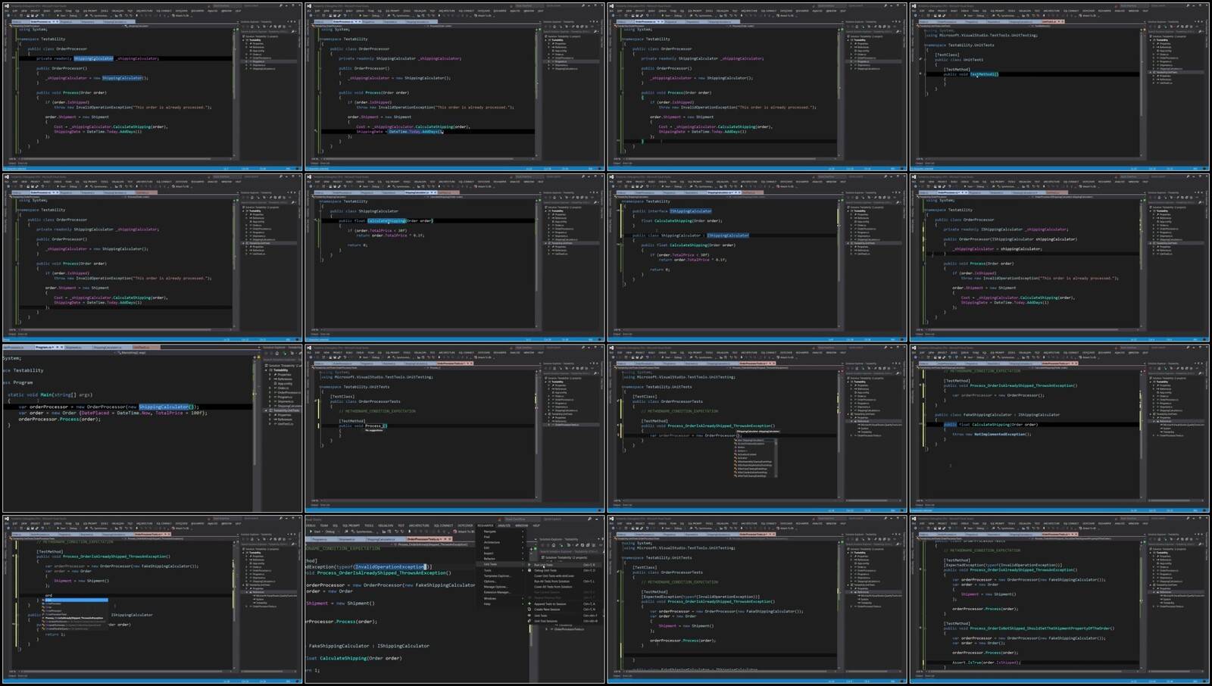1212x686 pixels.
Task: Open the frame with the 'ord' autocomplete popup
Action: pyautogui.click(x=151, y=600)
